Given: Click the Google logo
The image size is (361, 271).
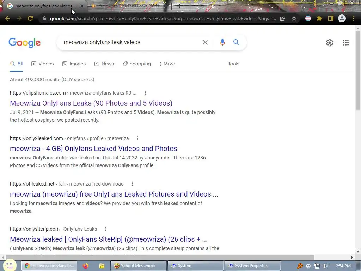Looking at the screenshot, I should (24, 43).
